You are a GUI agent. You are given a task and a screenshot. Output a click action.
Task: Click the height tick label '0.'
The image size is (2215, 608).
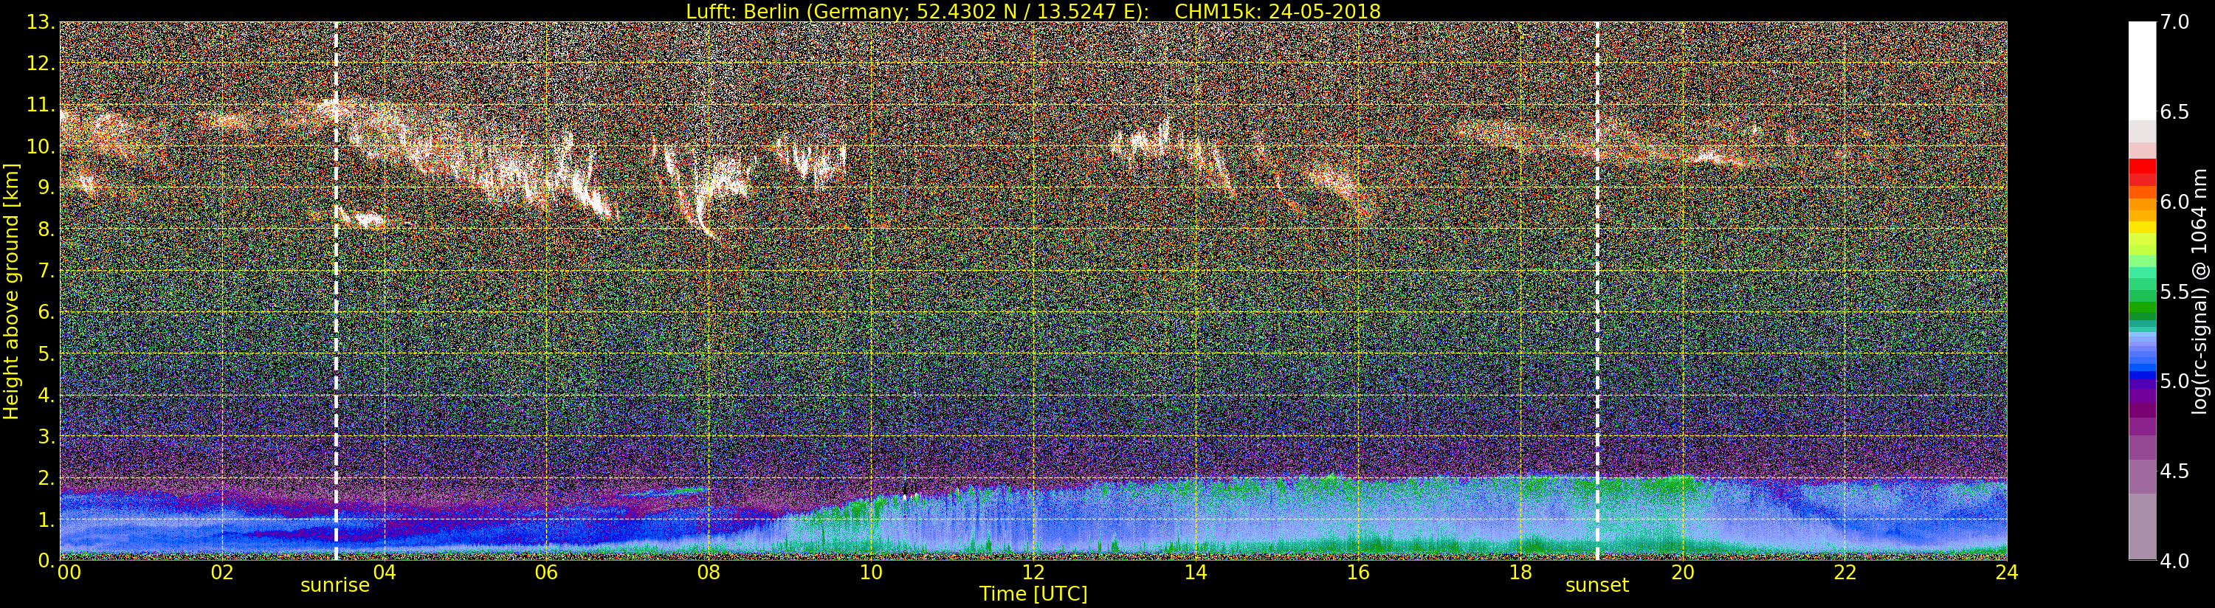tap(46, 561)
